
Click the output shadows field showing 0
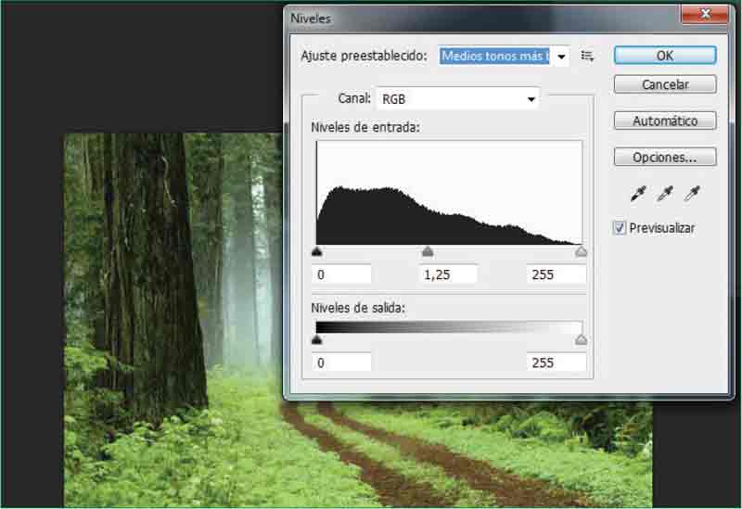click(340, 363)
